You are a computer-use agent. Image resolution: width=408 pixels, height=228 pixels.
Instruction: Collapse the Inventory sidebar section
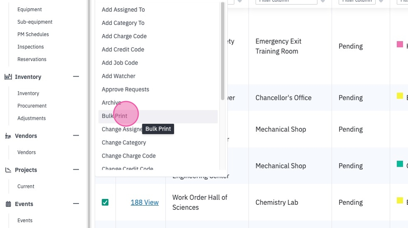point(76,76)
